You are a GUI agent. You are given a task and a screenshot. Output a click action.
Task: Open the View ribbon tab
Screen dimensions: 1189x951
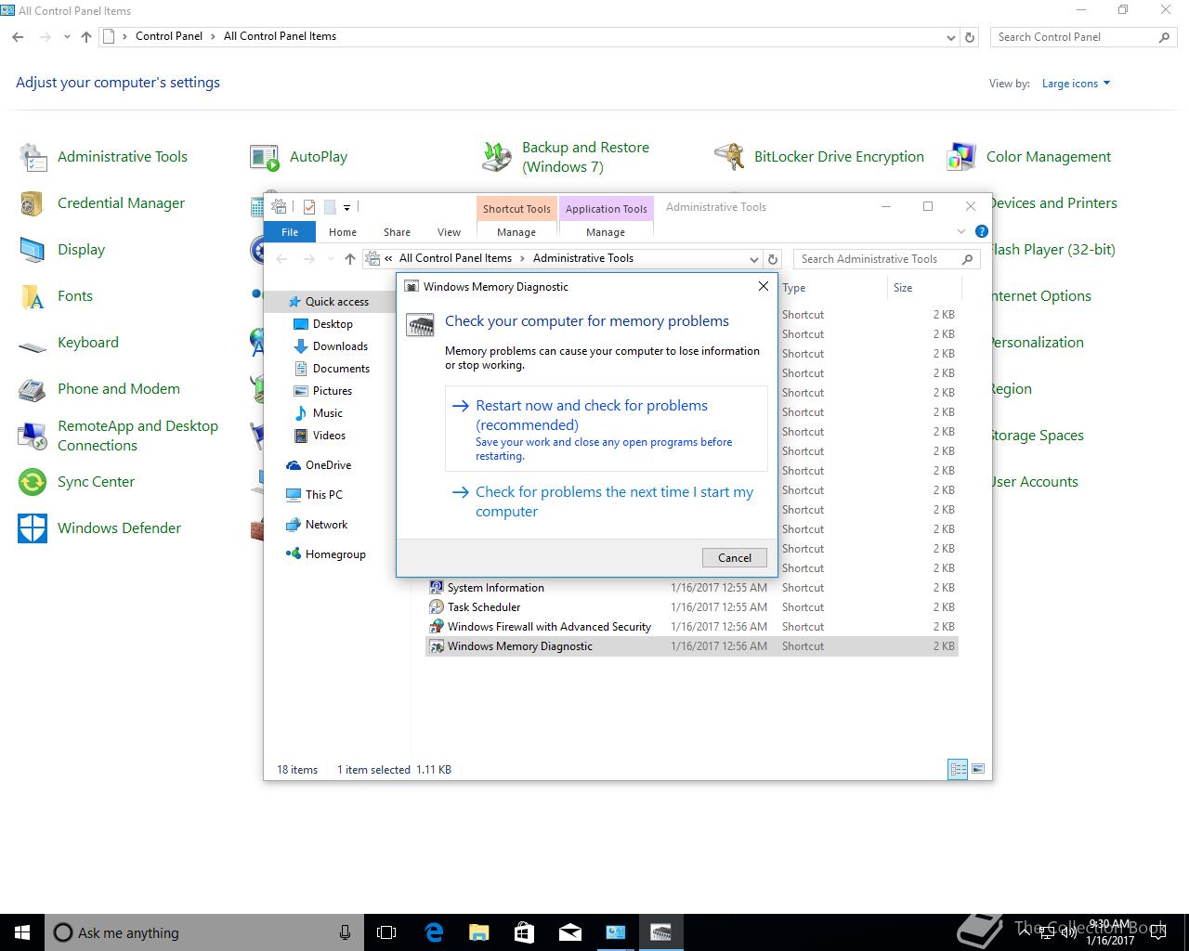[x=449, y=232]
